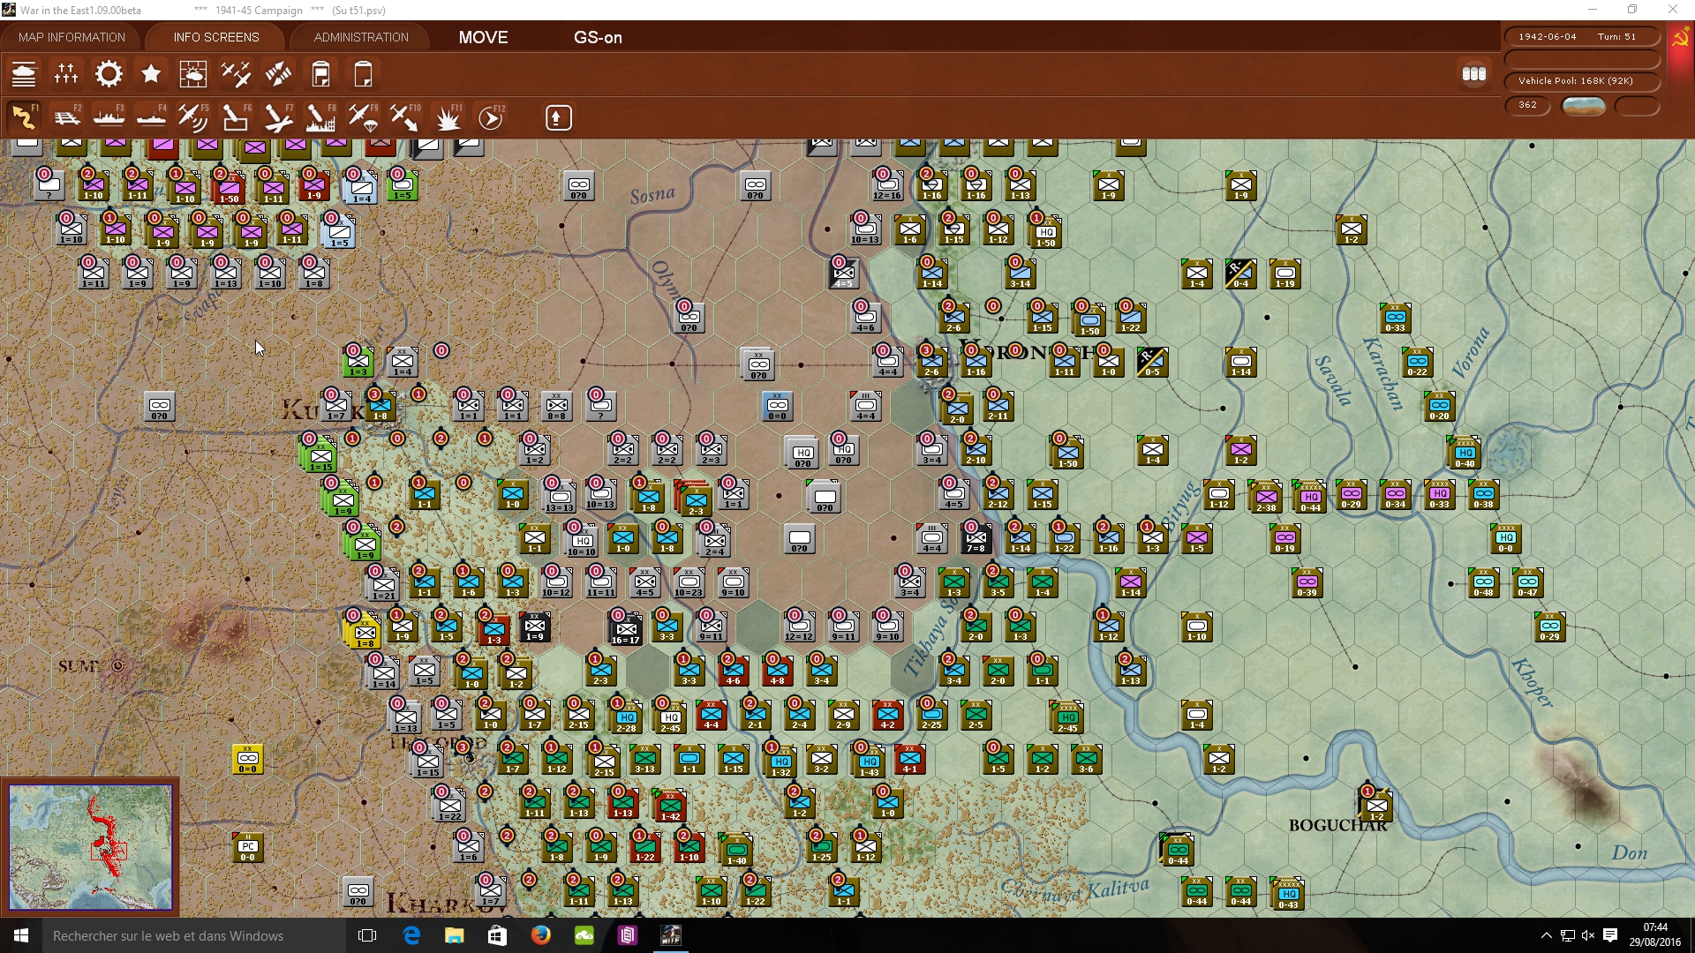Open the weather map grid icon

[192, 74]
